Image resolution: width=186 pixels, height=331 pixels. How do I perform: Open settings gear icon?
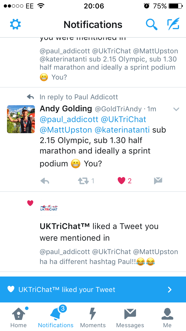click(15, 24)
